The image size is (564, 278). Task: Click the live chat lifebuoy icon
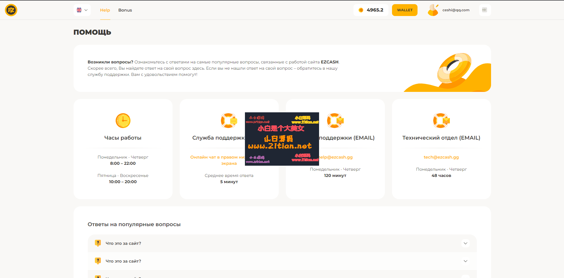click(229, 121)
